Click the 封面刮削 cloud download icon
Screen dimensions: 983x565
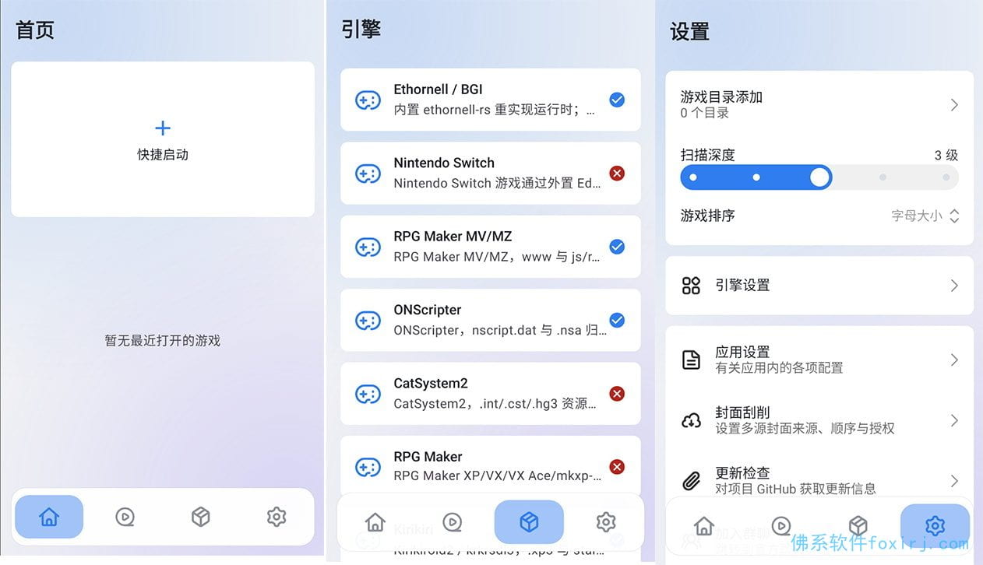click(691, 420)
